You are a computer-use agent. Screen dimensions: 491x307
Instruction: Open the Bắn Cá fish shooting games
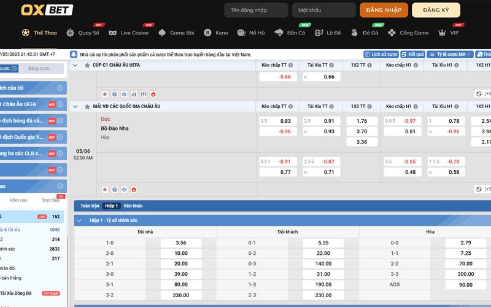coord(279,33)
